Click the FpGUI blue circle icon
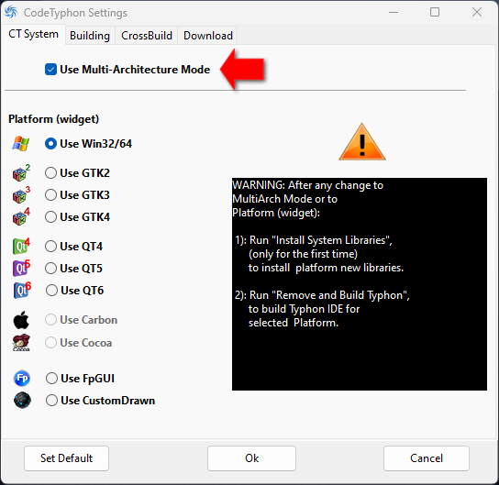The image size is (499, 485). point(22,378)
